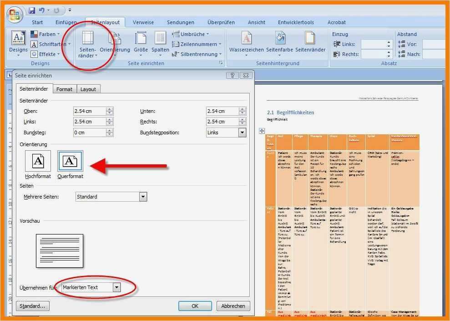Open Effekte theme effects

coord(45,54)
